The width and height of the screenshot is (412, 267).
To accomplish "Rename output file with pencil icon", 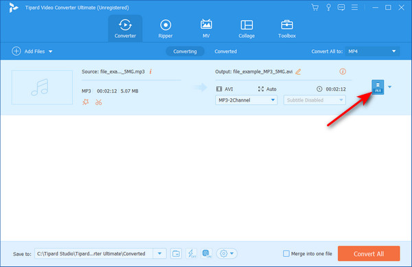I will click(x=298, y=71).
